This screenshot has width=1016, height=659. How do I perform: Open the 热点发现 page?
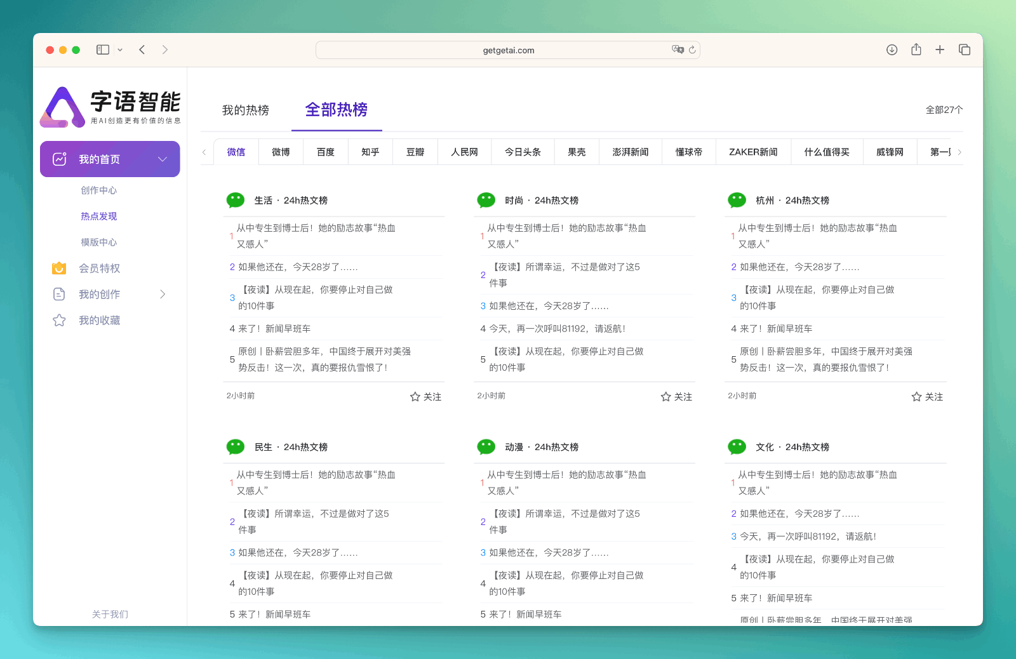pyautogui.click(x=98, y=216)
